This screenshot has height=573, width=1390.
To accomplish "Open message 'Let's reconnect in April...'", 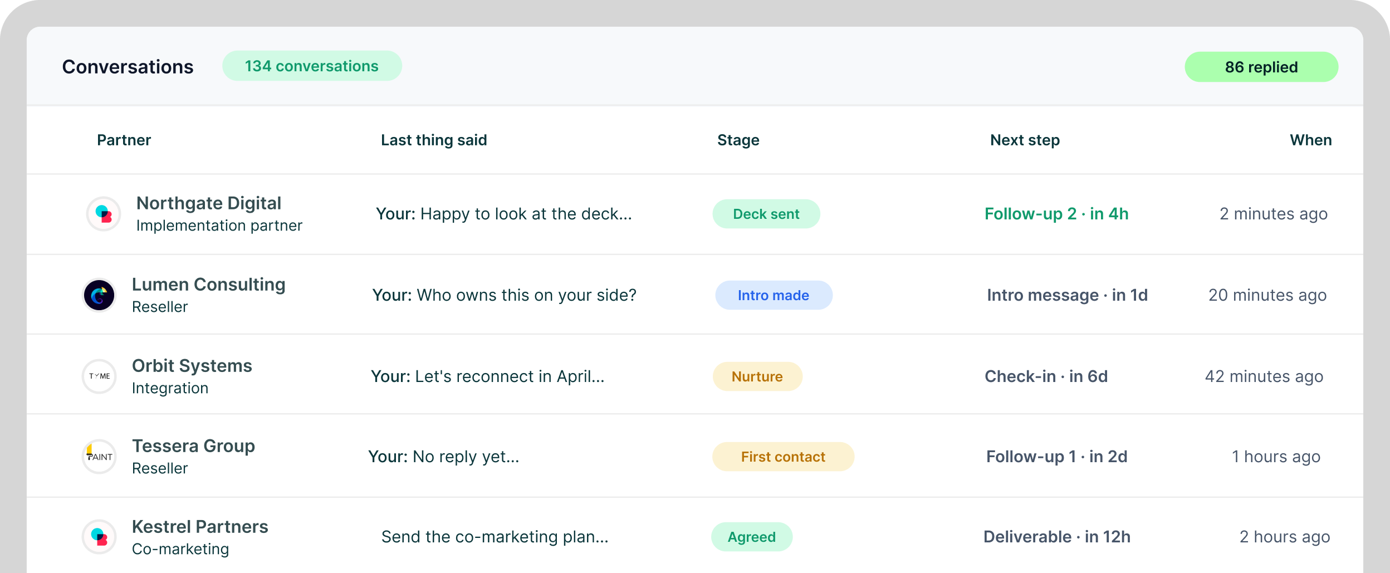I will coord(510,376).
